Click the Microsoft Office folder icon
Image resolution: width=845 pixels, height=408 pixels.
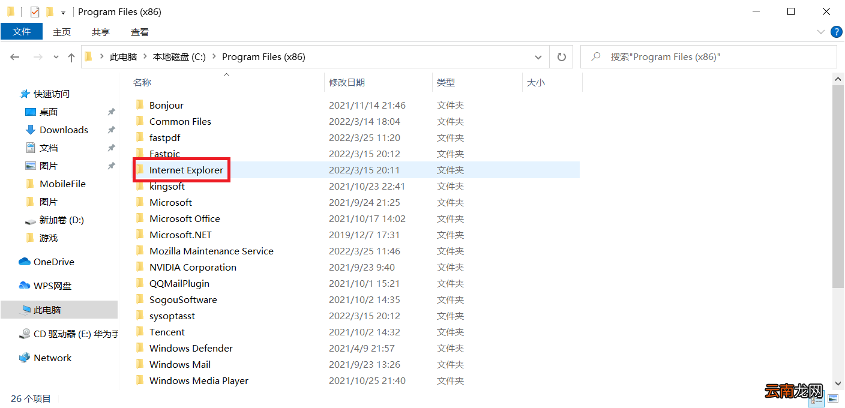point(140,218)
